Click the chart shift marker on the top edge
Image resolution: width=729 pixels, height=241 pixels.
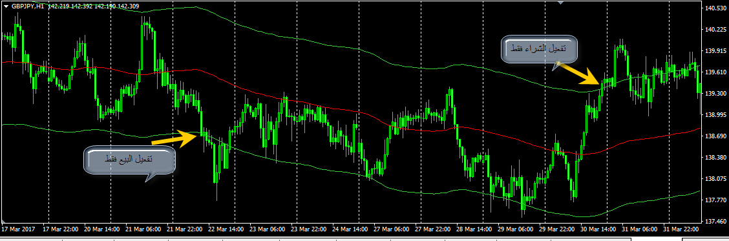(x=561, y=2)
